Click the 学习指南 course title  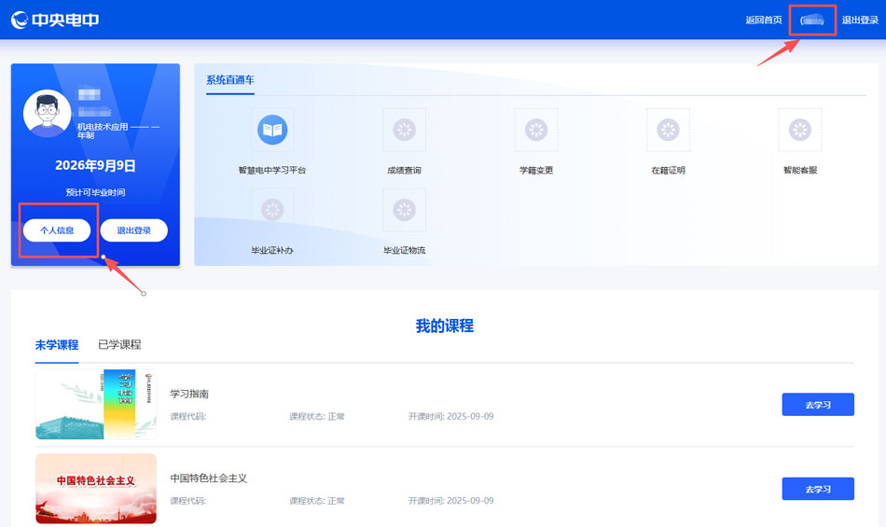tap(189, 394)
